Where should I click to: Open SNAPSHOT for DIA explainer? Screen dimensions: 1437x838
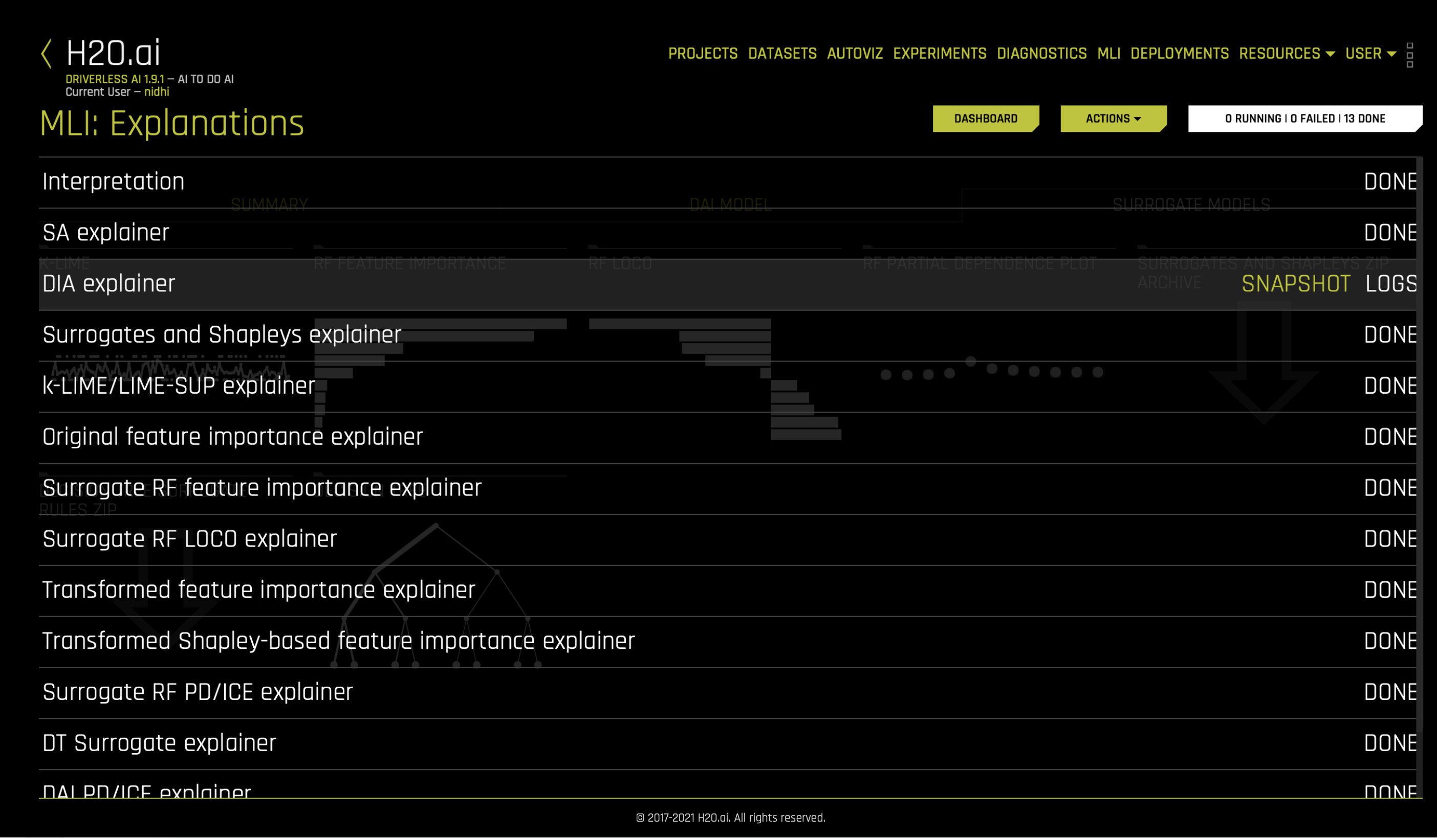pos(1296,284)
